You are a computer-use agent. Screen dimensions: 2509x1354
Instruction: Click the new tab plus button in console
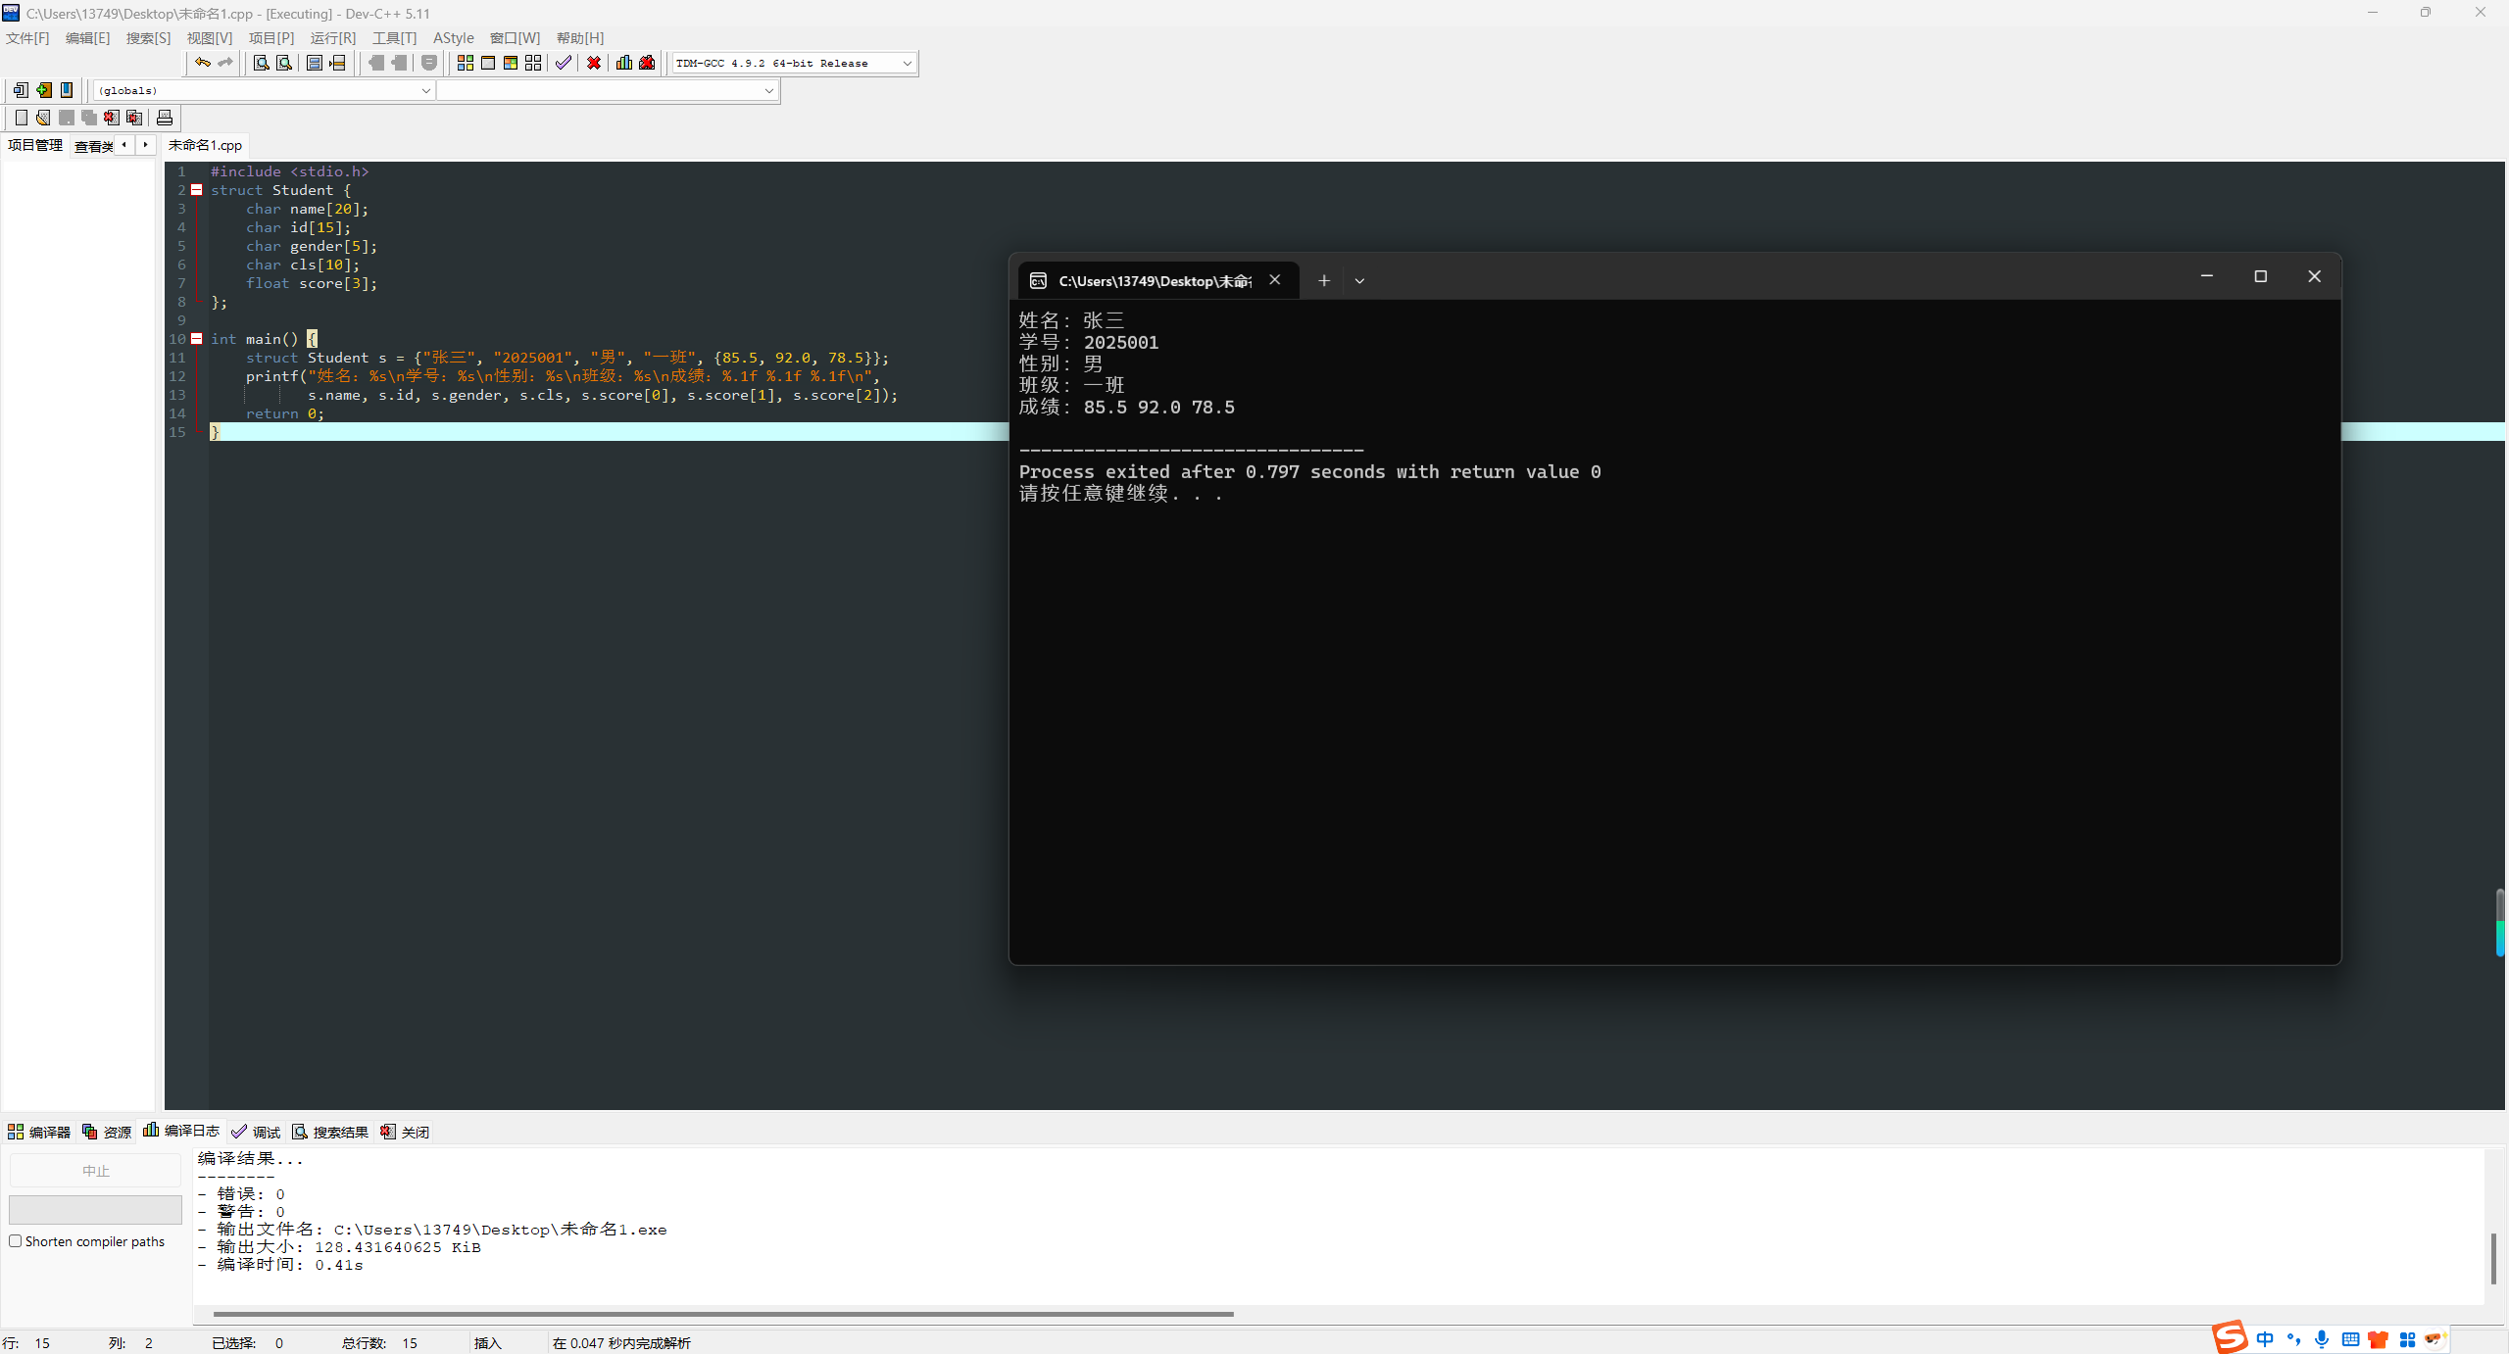(1323, 281)
